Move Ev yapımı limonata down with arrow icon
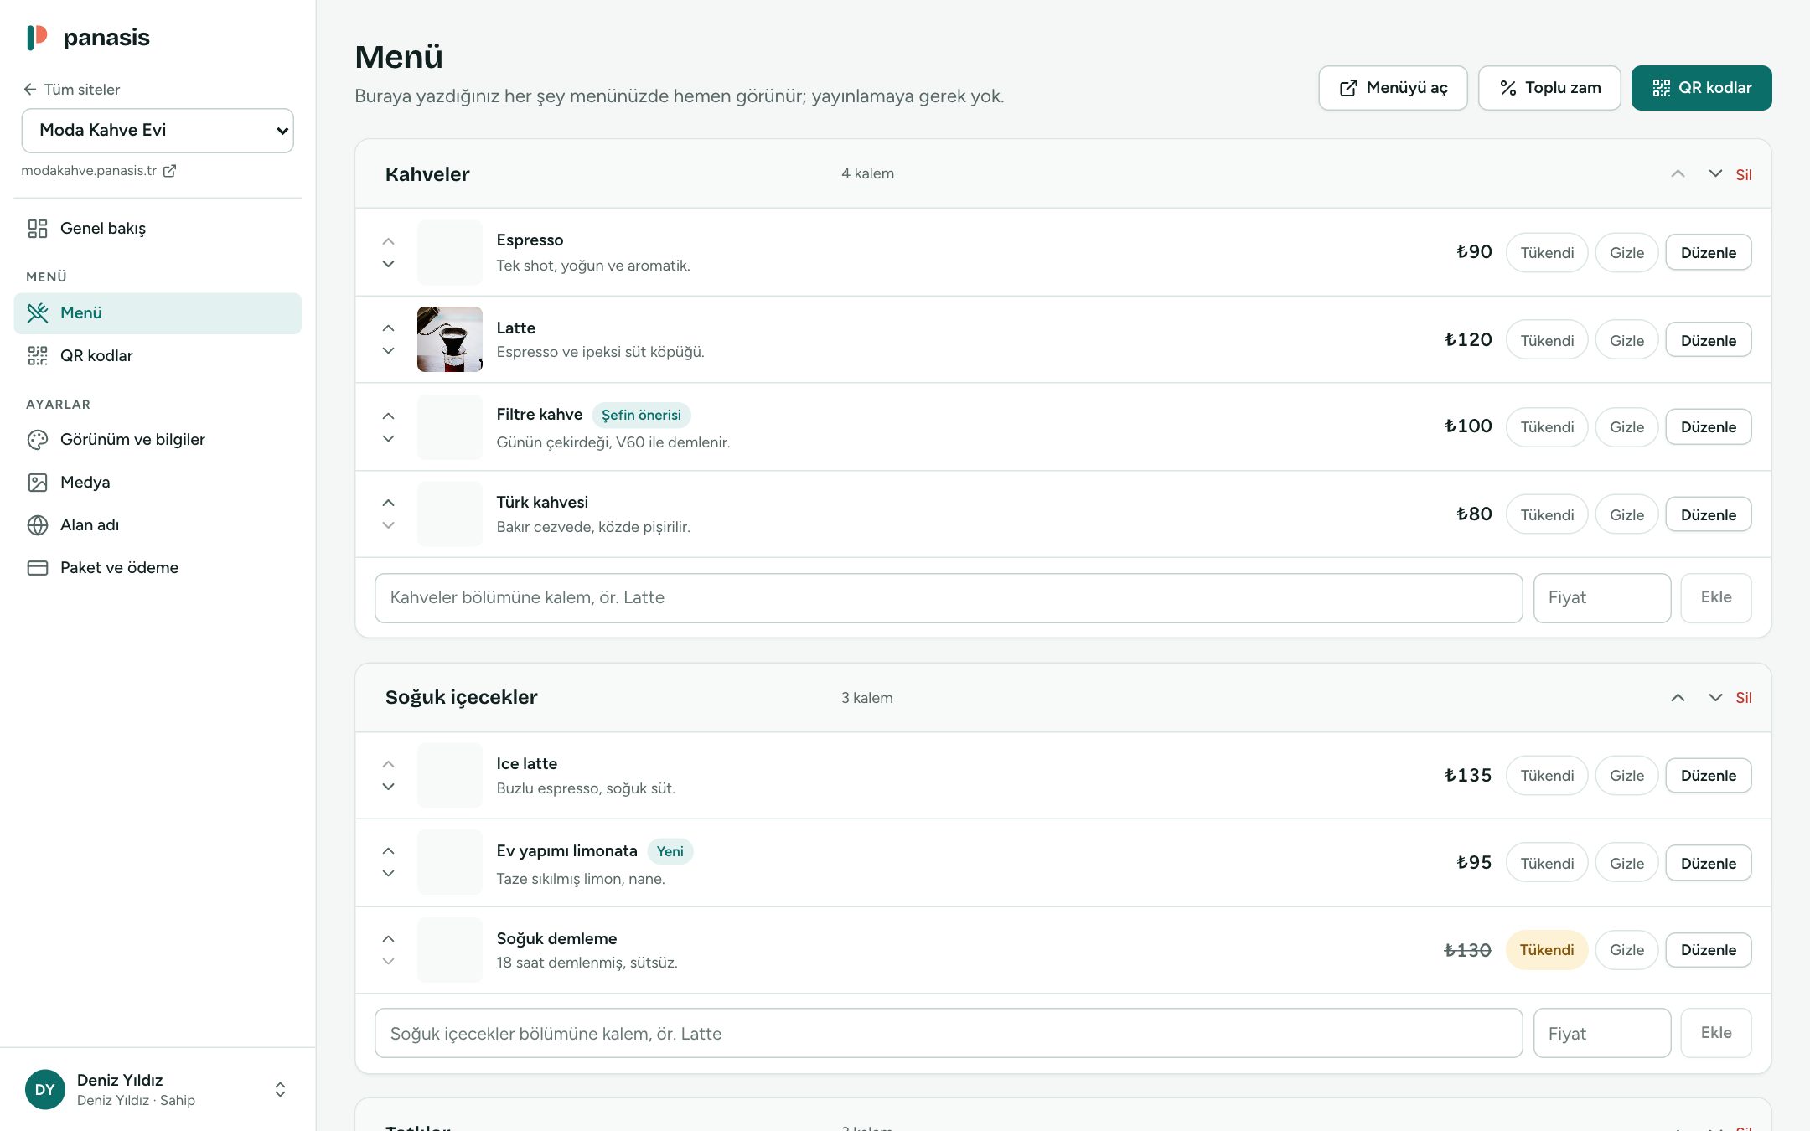This screenshot has height=1131, width=1810. pyautogui.click(x=388, y=873)
